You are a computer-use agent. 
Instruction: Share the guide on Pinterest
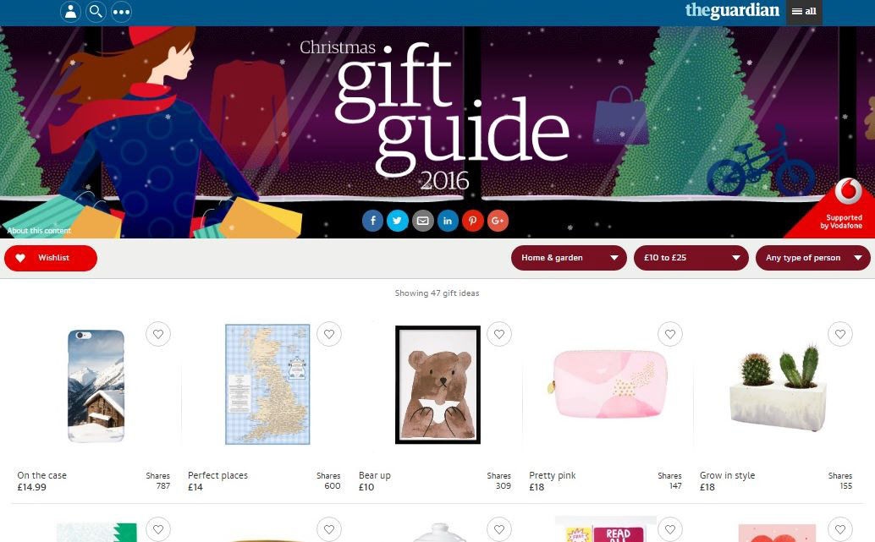(x=473, y=221)
